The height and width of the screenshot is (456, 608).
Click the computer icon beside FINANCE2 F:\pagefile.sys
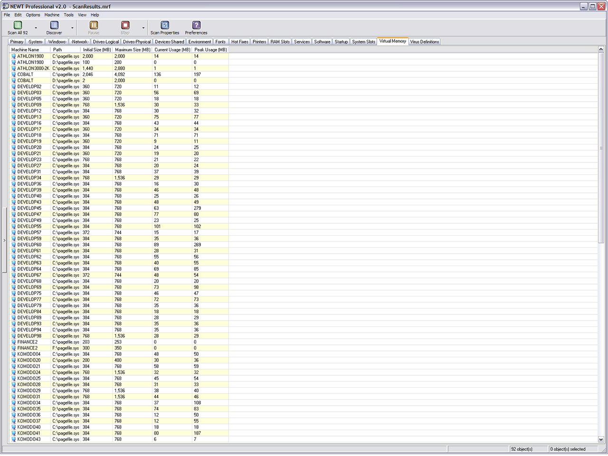coord(14,348)
